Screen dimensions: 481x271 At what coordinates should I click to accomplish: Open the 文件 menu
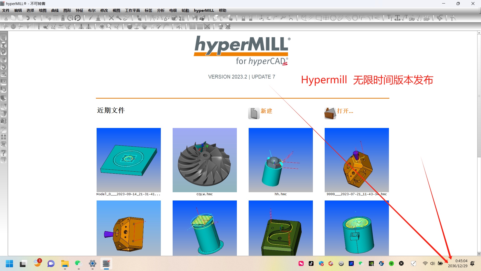point(6,11)
